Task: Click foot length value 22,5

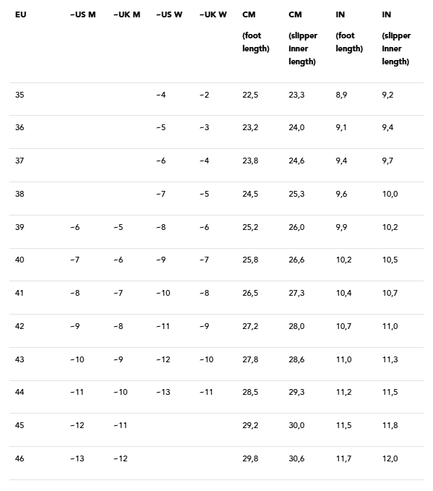Action: click(250, 95)
